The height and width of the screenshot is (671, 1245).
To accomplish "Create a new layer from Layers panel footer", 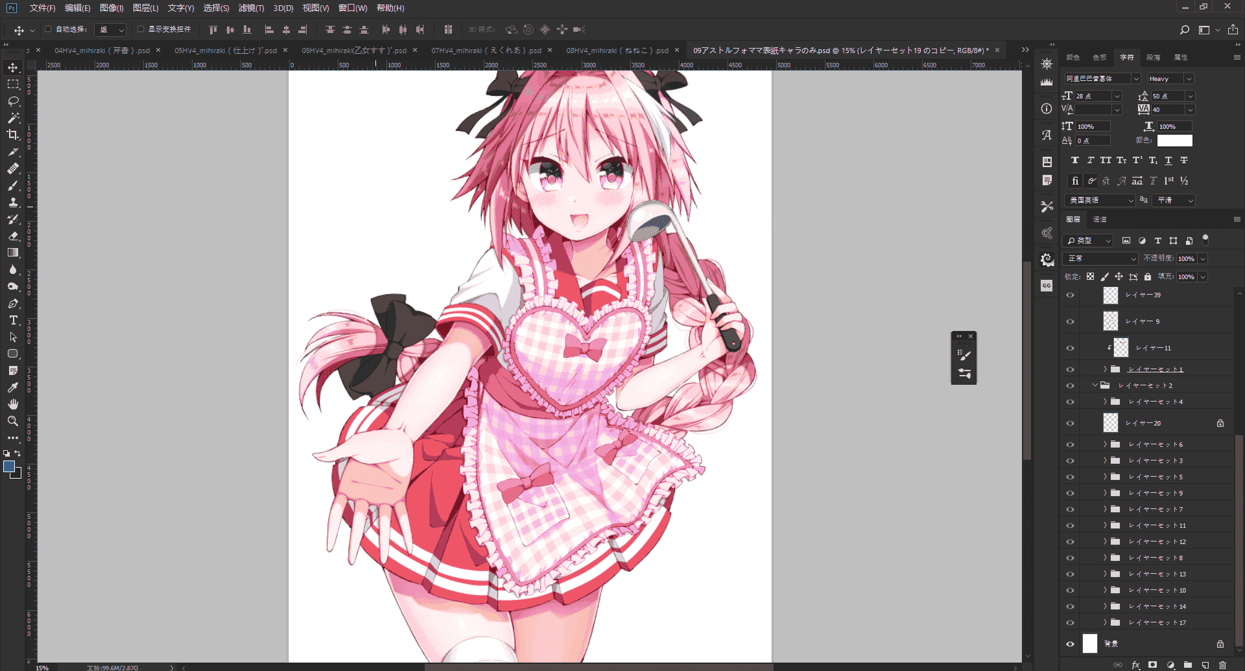I will (1205, 665).
